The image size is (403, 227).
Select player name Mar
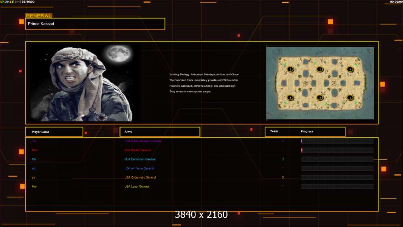34,187
